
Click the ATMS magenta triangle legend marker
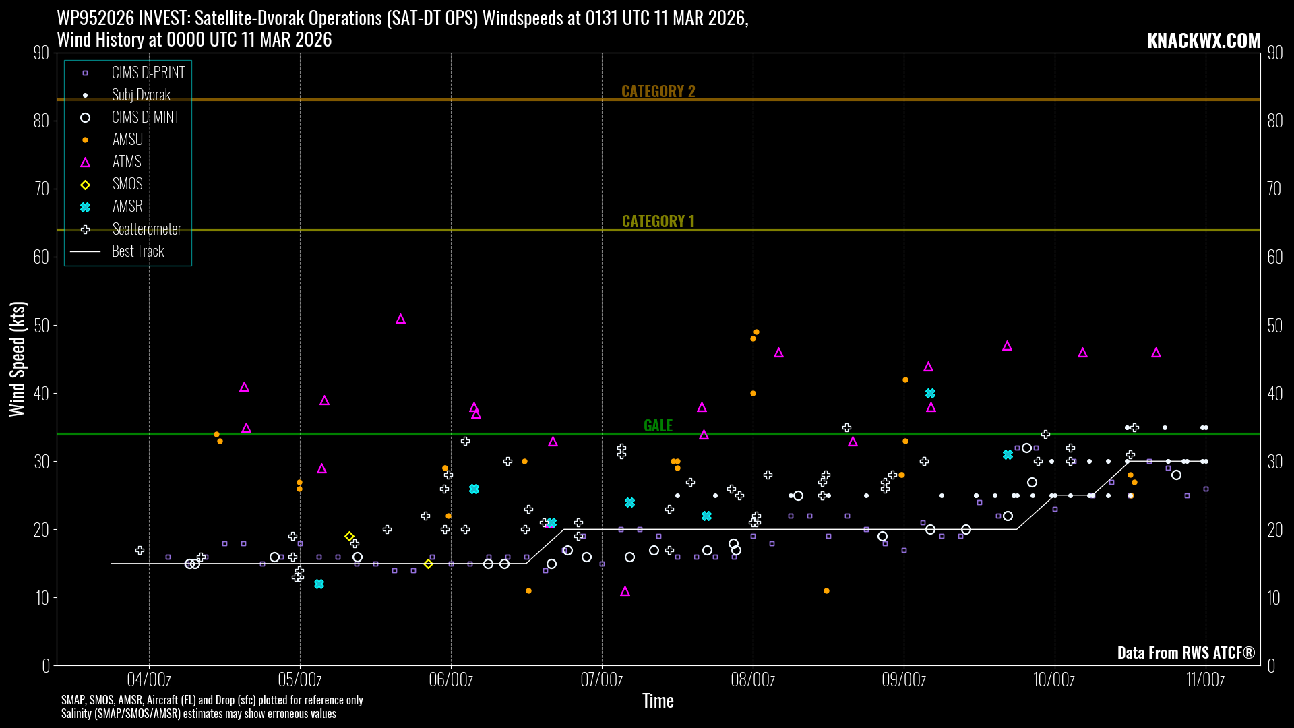[x=85, y=162]
